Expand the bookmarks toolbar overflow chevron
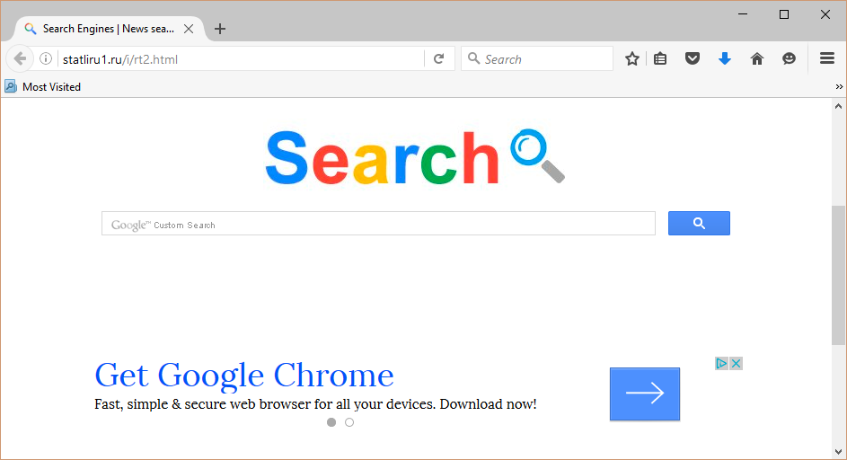847x460 pixels. [x=839, y=86]
